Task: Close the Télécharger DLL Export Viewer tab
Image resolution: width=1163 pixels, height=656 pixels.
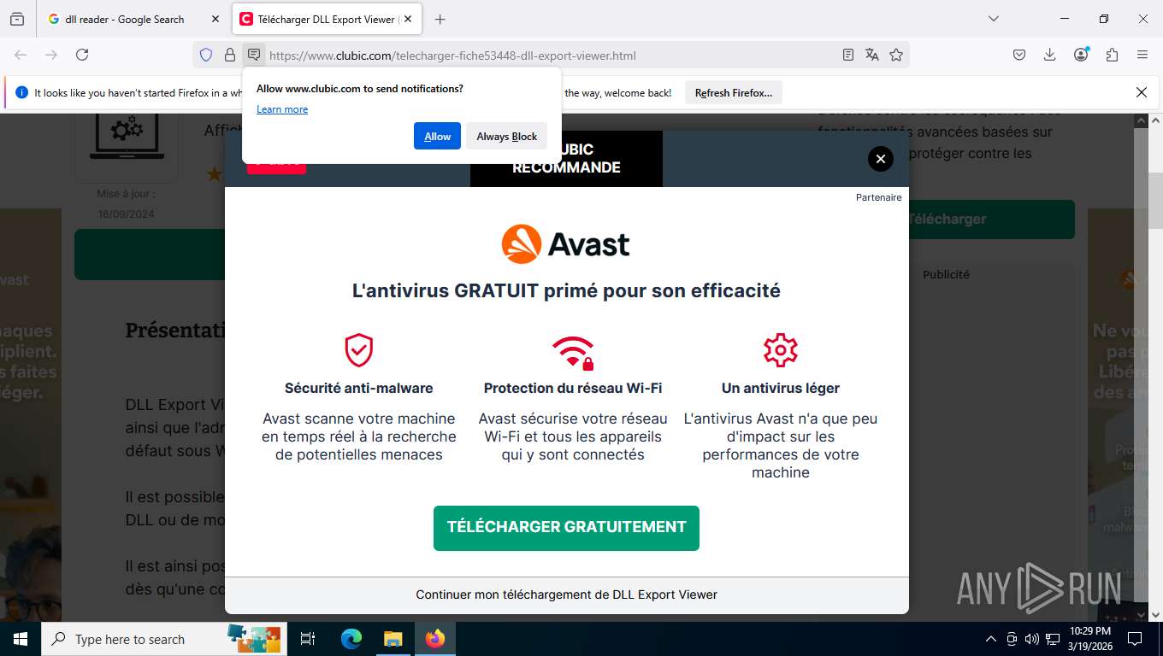Action: click(408, 19)
